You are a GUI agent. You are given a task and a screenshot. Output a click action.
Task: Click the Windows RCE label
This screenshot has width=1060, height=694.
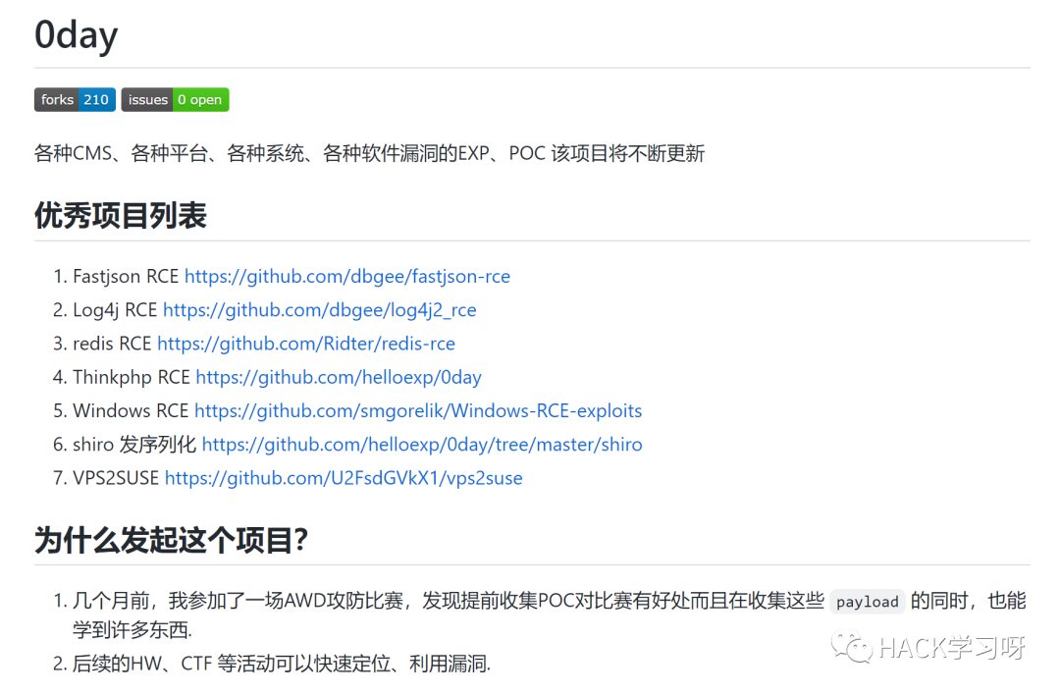click(x=131, y=410)
